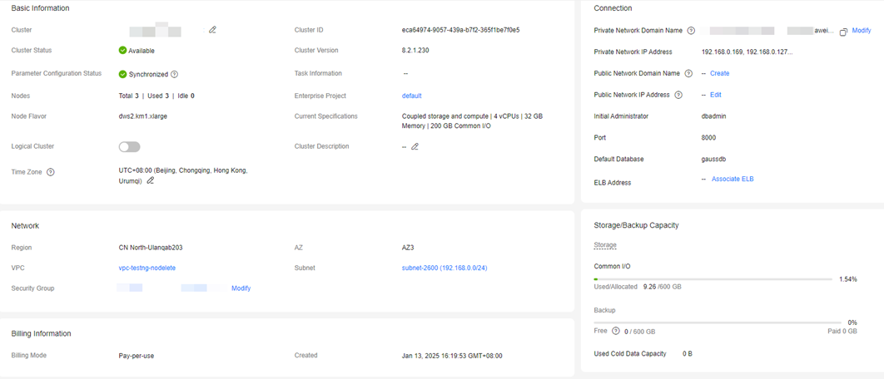Open Time Zone help question icon
The width and height of the screenshot is (884, 379).
tap(51, 172)
